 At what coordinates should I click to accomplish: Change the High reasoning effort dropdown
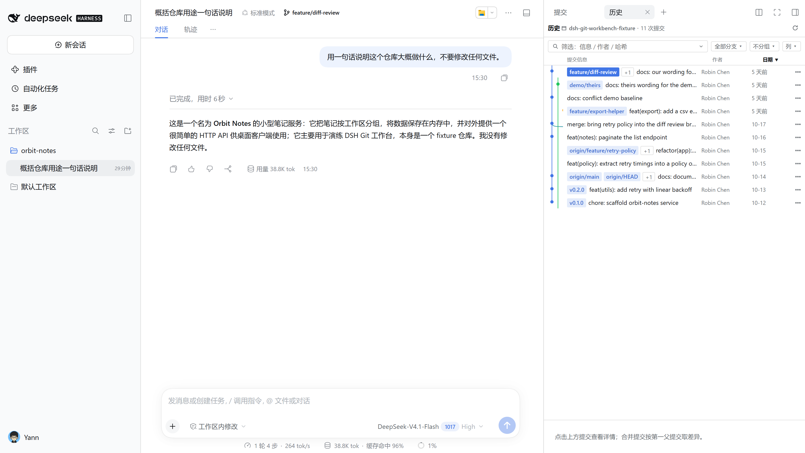tap(472, 426)
